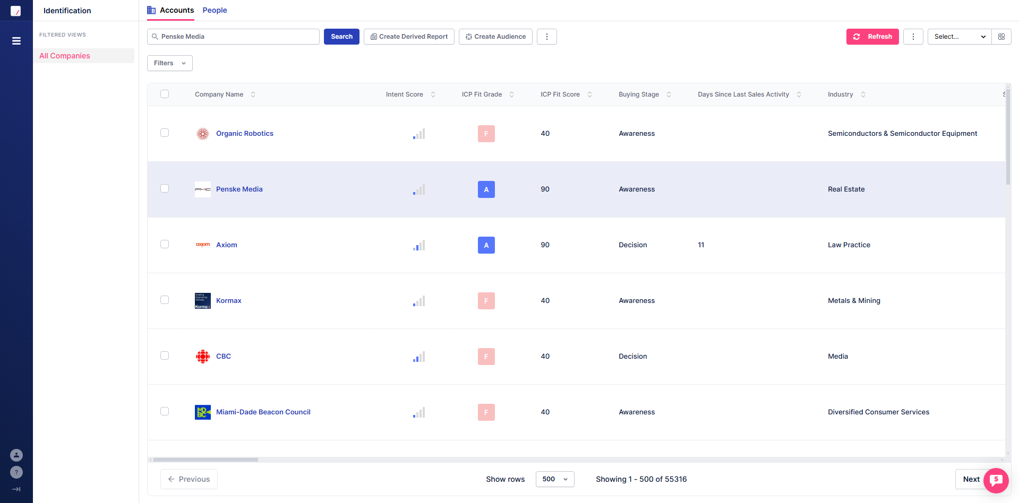Open Penske Media company link
1019x503 pixels.
coord(239,189)
